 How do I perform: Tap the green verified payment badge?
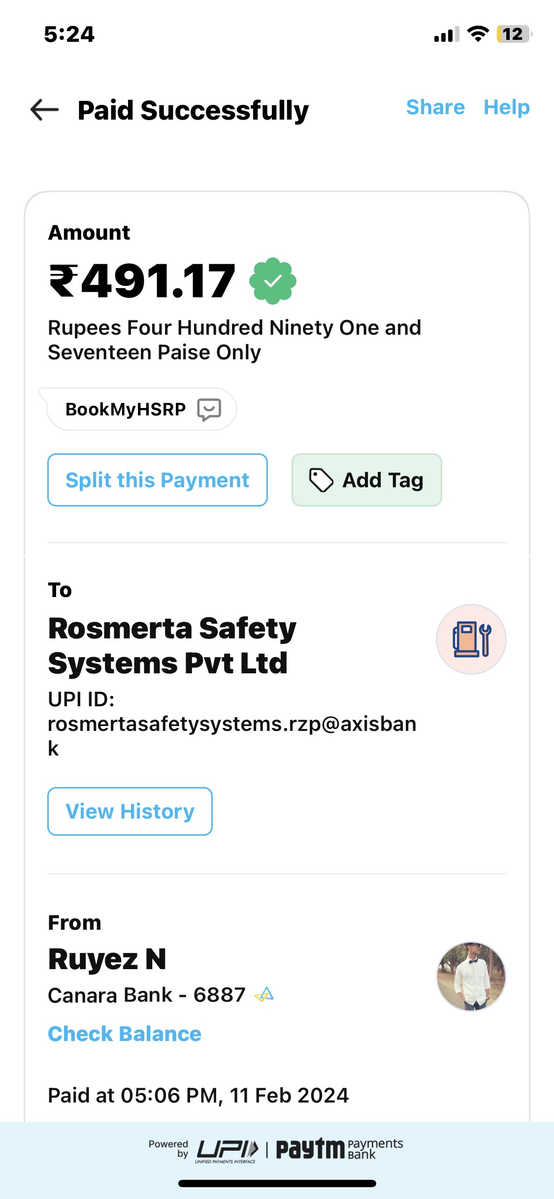click(273, 281)
